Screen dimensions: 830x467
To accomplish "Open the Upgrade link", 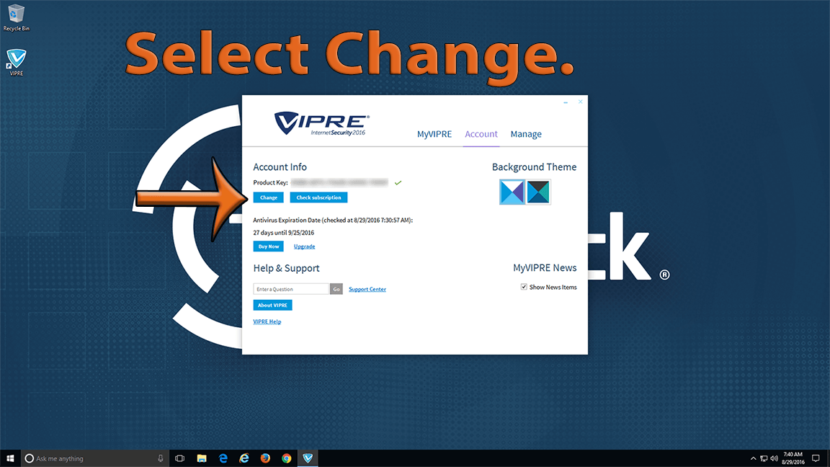I will (x=304, y=246).
